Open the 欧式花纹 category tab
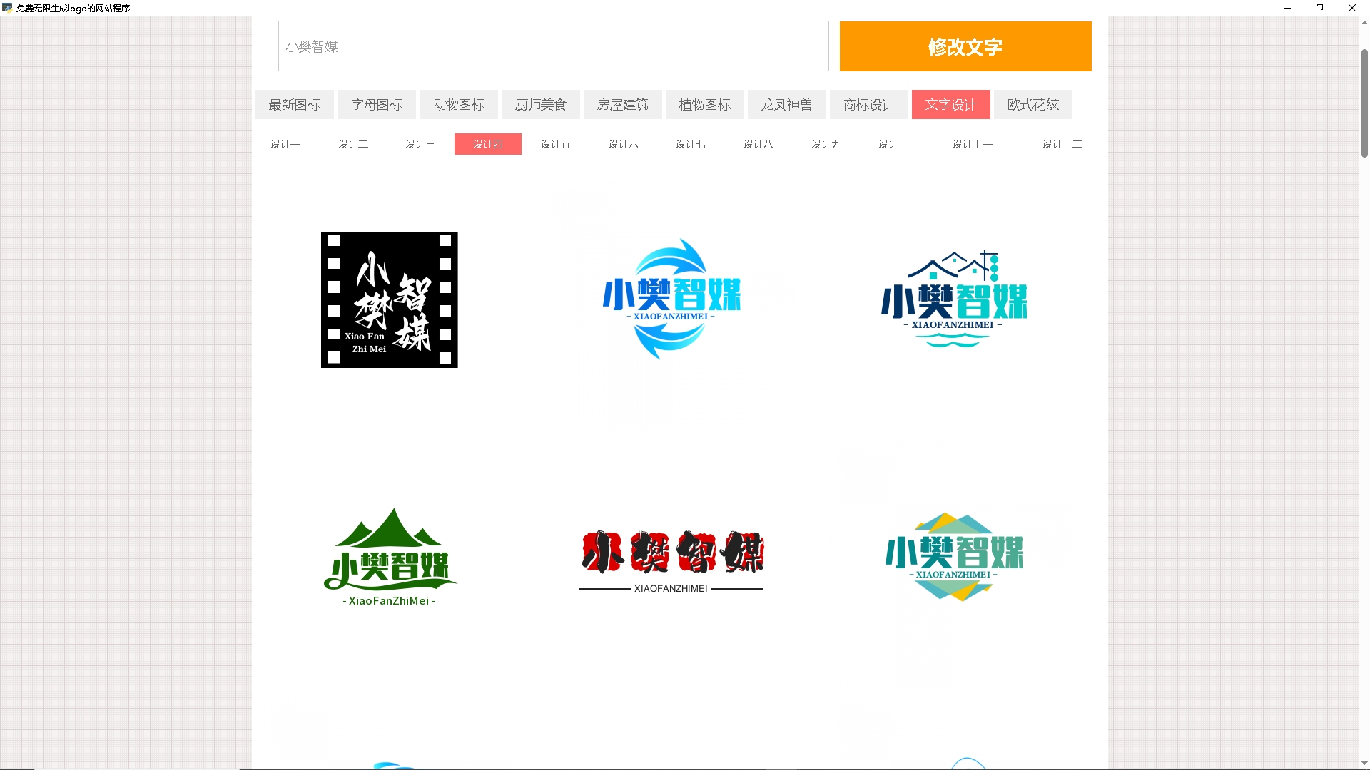 point(1032,105)
